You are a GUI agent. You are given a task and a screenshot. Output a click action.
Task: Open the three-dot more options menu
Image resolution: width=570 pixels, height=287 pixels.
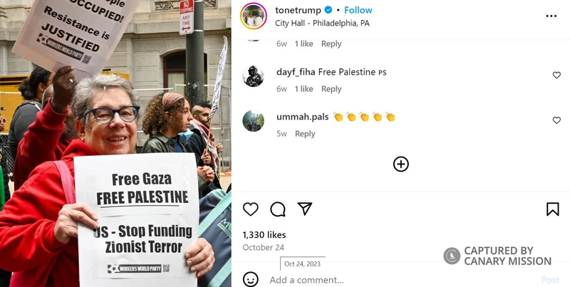tap(551, 16)
